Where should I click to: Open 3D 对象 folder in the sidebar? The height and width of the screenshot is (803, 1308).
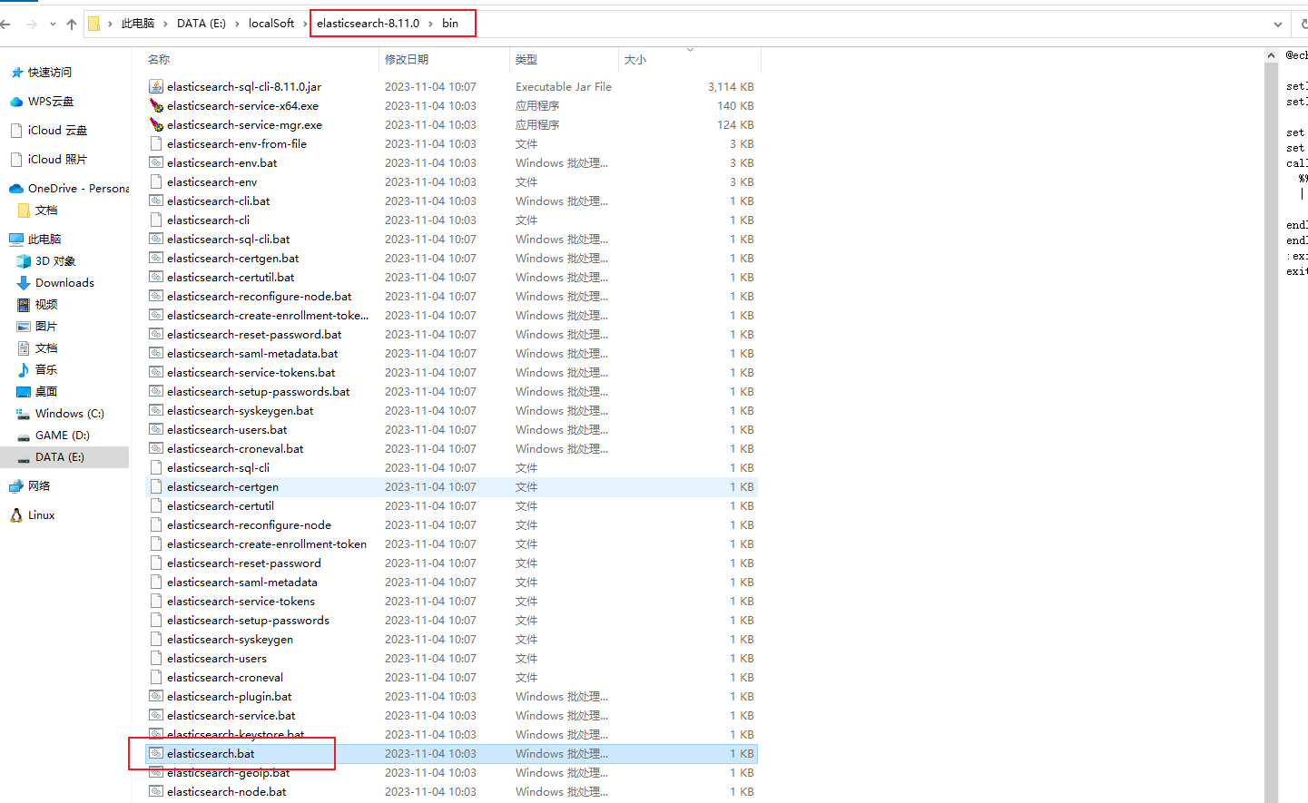55,261
